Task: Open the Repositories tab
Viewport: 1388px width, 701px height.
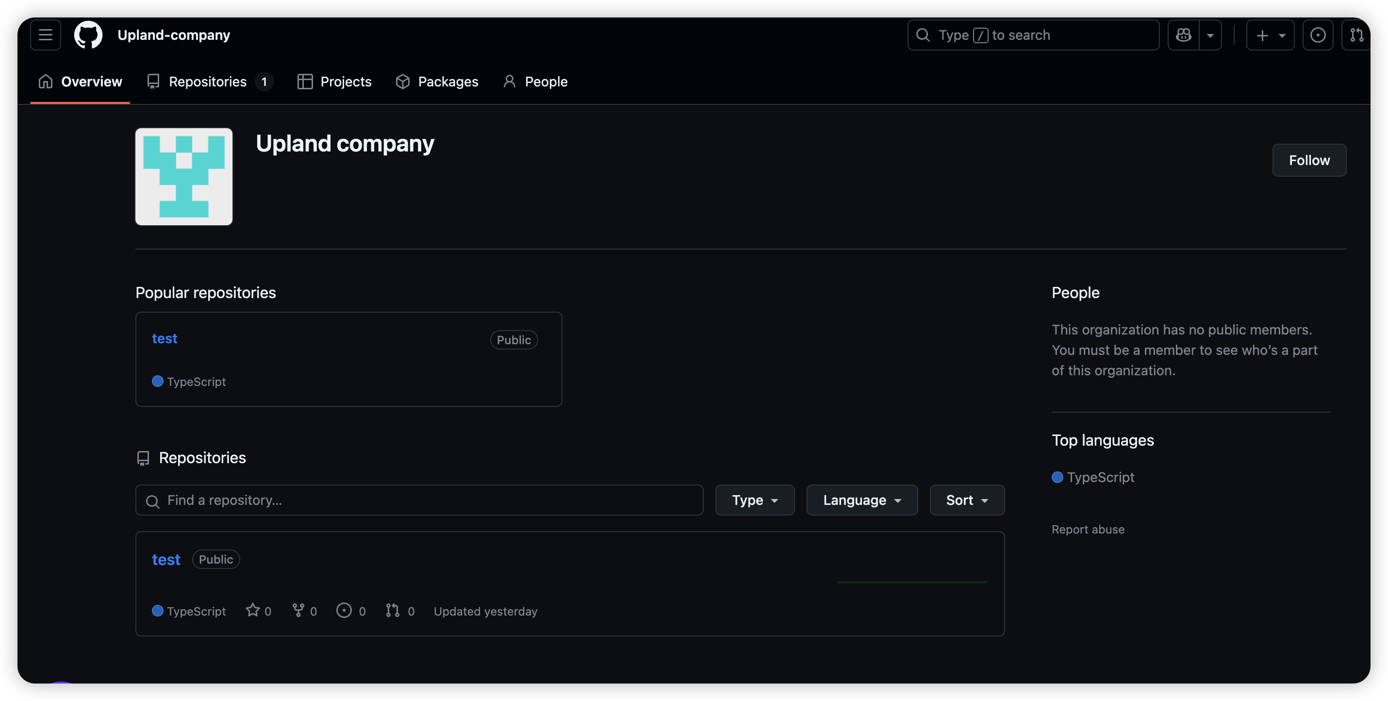Action: [x=210, y=82]
